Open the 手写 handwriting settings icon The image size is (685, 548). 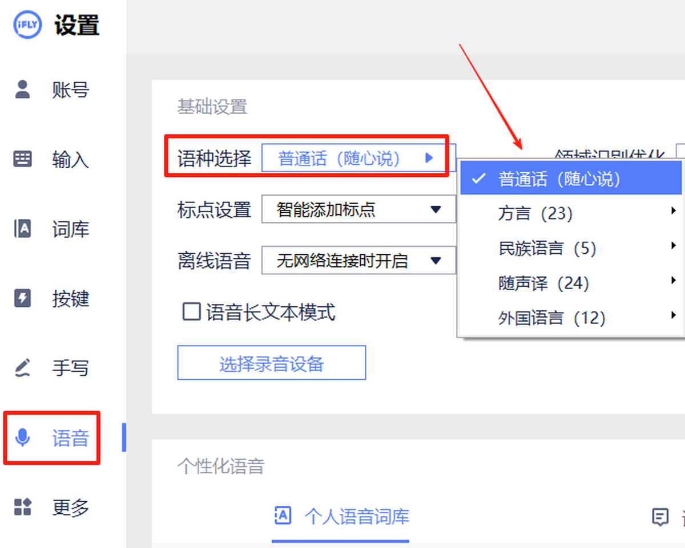(x=22, y=368)
